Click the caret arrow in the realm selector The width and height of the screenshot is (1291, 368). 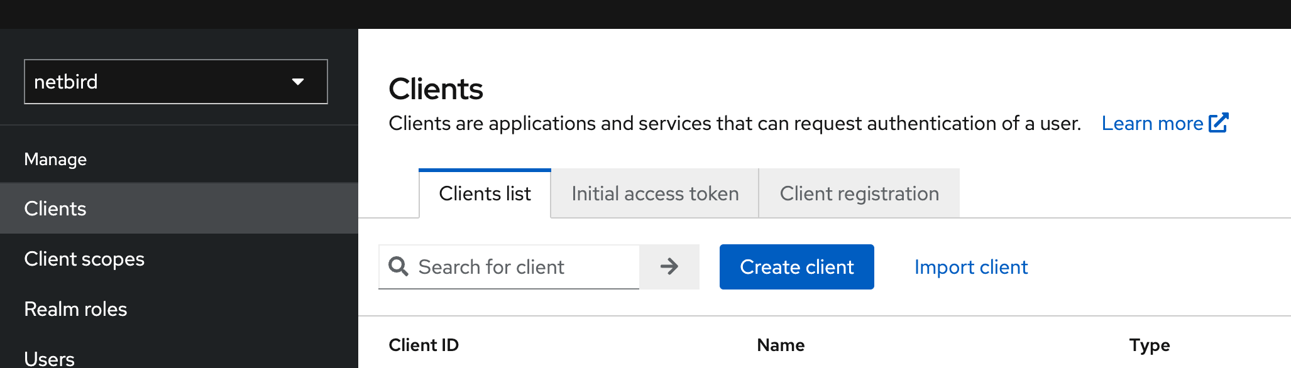pos(298,82)
